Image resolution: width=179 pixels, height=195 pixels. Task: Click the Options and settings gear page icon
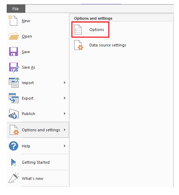(x=14, y=130)
